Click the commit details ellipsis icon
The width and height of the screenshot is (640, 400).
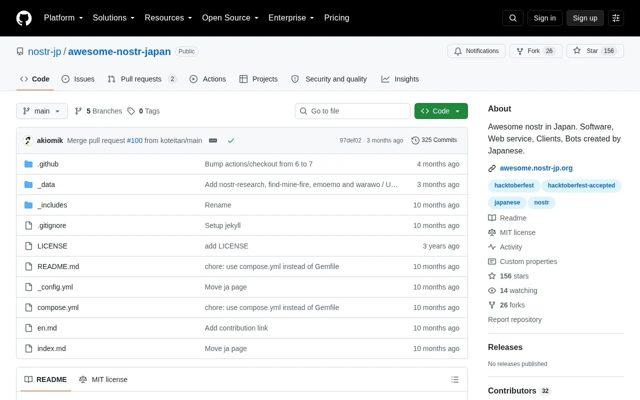click(213, 140)
